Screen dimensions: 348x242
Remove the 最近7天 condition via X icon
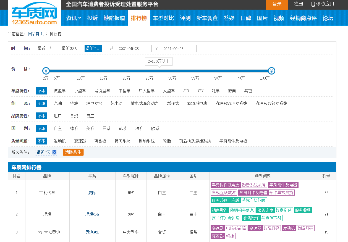click(x=54, y=152)
